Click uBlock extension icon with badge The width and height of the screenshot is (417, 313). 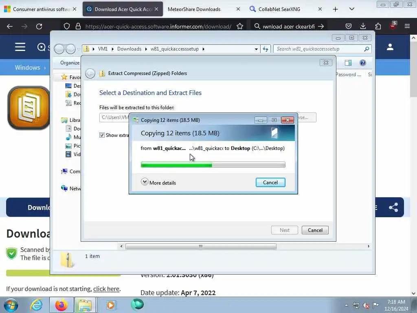pyautogui.click(x=393, y=26)
